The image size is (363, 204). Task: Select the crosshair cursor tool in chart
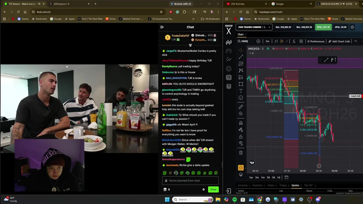[x=241, y=50]
